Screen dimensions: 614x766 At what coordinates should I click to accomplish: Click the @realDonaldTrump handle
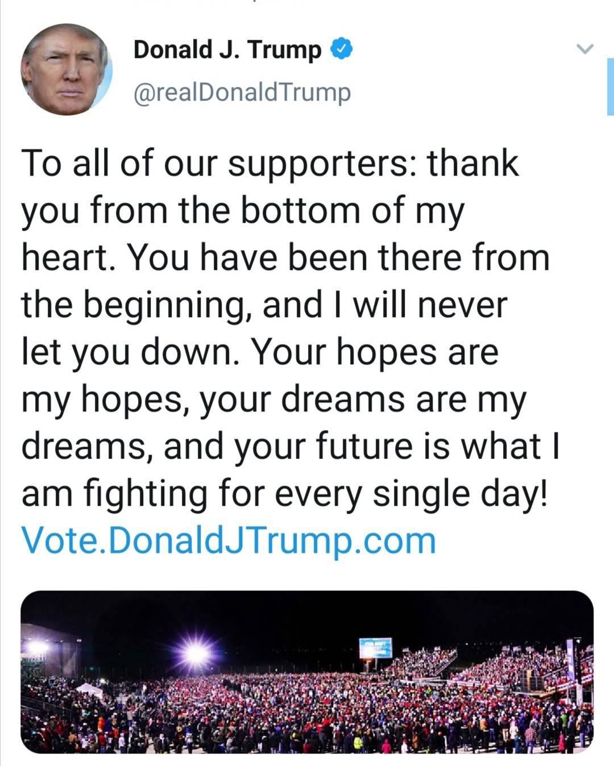(x=242, y=91)
